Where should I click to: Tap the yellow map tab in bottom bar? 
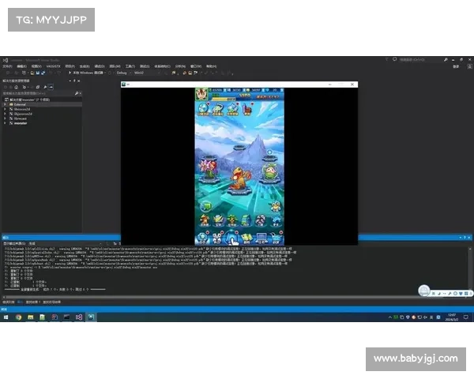(246, 238)
